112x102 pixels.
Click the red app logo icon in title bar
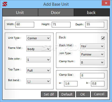click(x=5, y=4)
